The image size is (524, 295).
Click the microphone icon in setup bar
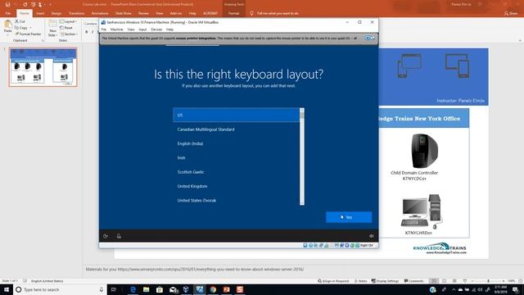click(119, 236)
